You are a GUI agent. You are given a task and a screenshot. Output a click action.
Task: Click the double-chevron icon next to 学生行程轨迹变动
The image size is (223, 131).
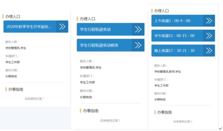point(138,29)
